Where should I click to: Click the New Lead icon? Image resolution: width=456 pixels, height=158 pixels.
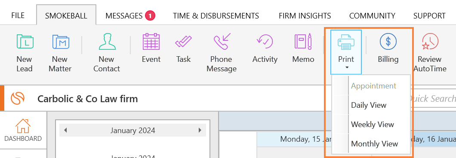[25, 42]
